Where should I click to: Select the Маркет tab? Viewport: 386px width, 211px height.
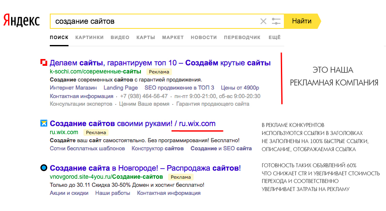[173, 37]
